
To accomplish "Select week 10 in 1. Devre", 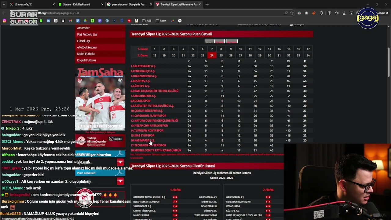I will click(240, 49).
